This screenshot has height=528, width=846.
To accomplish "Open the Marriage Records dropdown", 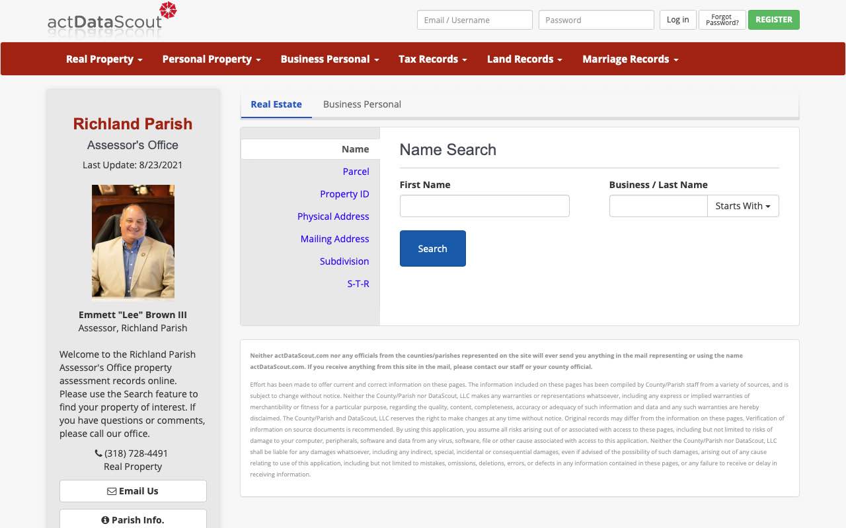I will click(629, 59).
